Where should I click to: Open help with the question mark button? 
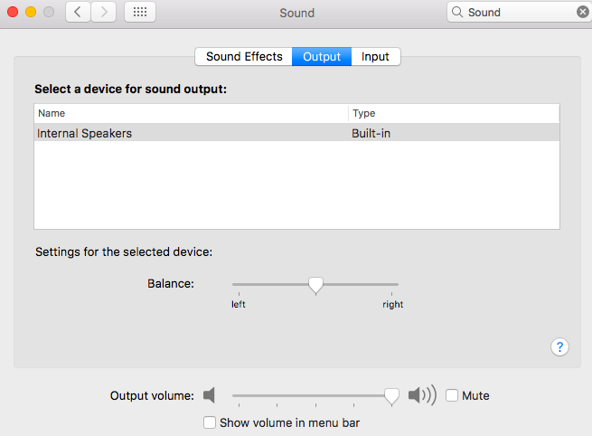(x=559, y=346)
